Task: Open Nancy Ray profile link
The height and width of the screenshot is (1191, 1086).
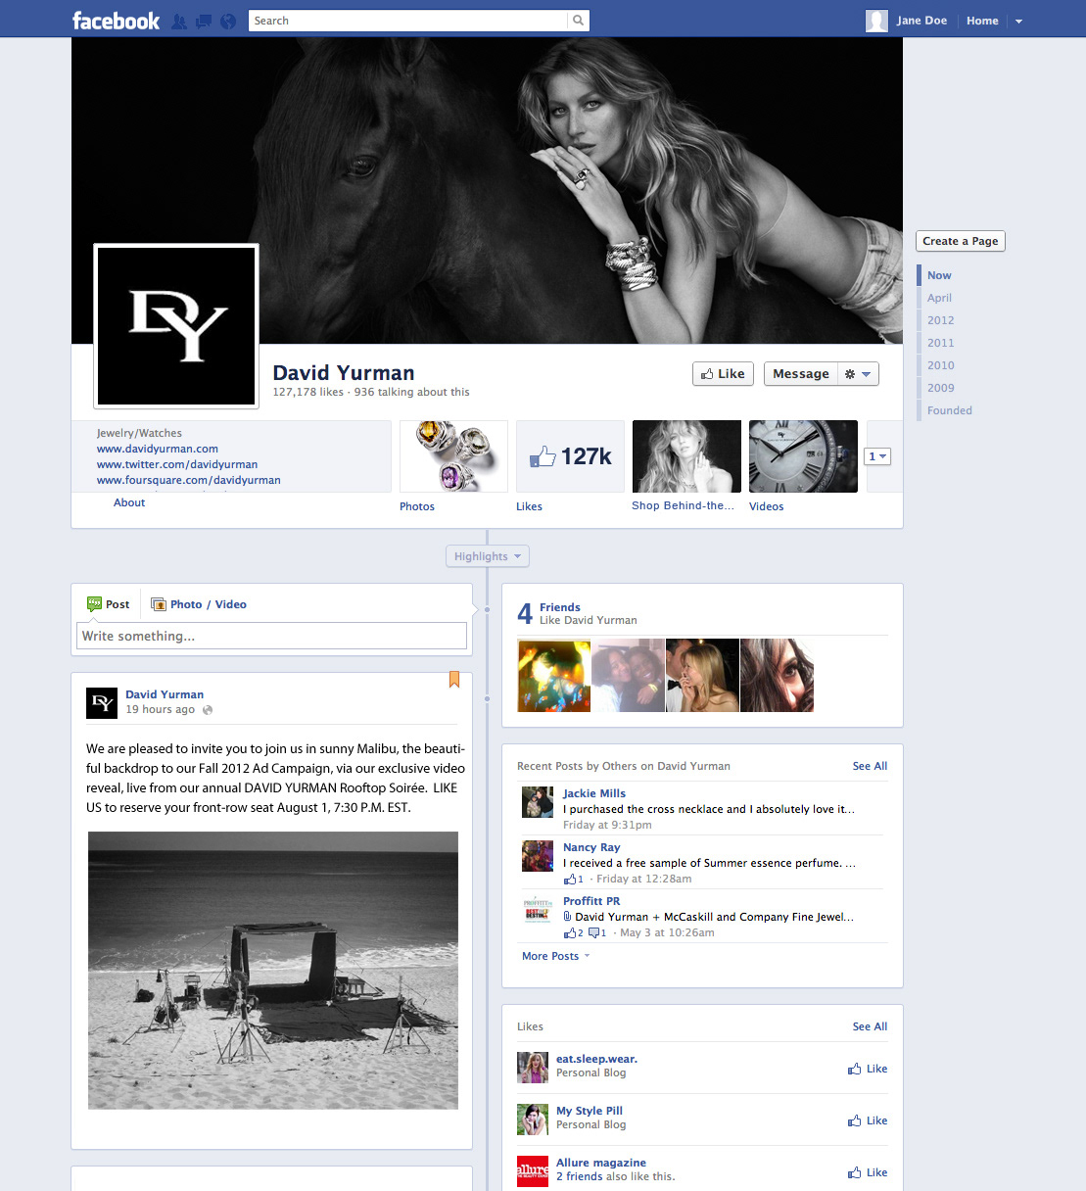Action: [x=591, y=847]
